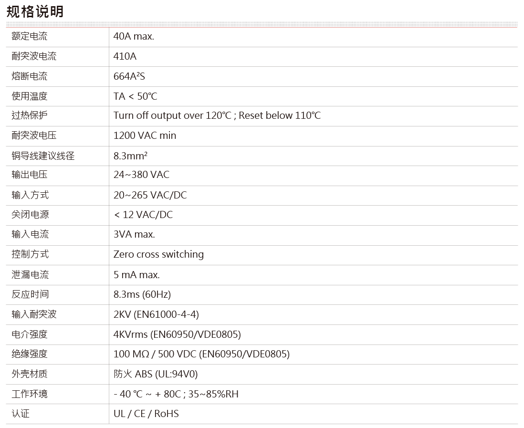This screenshot has height=428, width=524.
Task: Select the 'Zero cross switching' text
Action: coord(158,254)
